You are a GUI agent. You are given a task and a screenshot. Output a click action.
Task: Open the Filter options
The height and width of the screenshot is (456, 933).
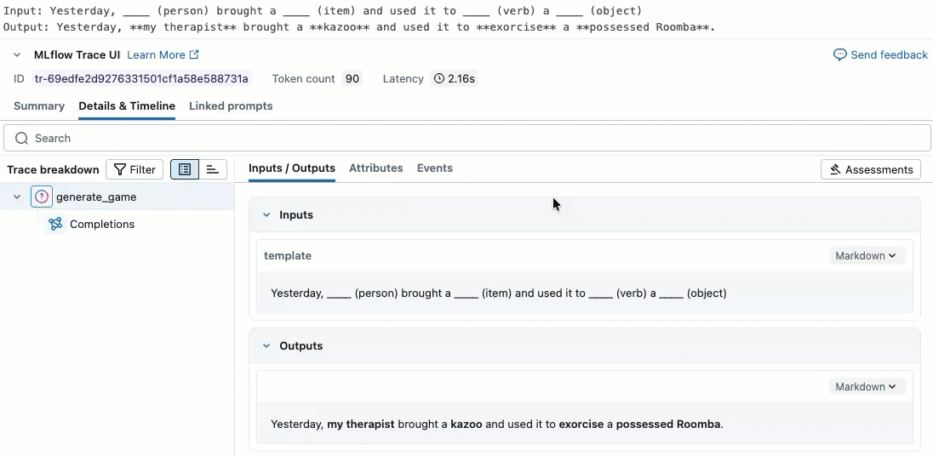pyautogui.click(x=135, y=169)
